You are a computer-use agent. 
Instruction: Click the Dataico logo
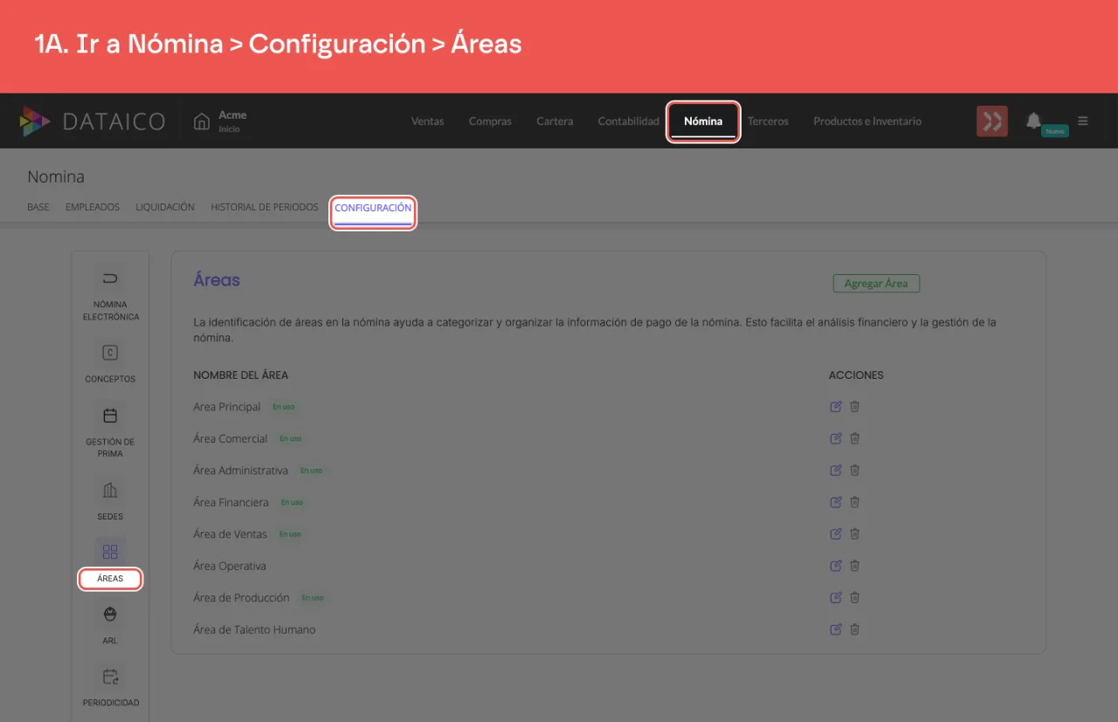(93, 121)
